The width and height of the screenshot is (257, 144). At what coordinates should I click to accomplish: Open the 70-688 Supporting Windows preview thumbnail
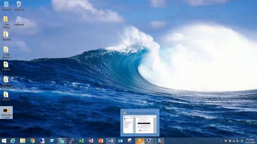pos(140,123)
